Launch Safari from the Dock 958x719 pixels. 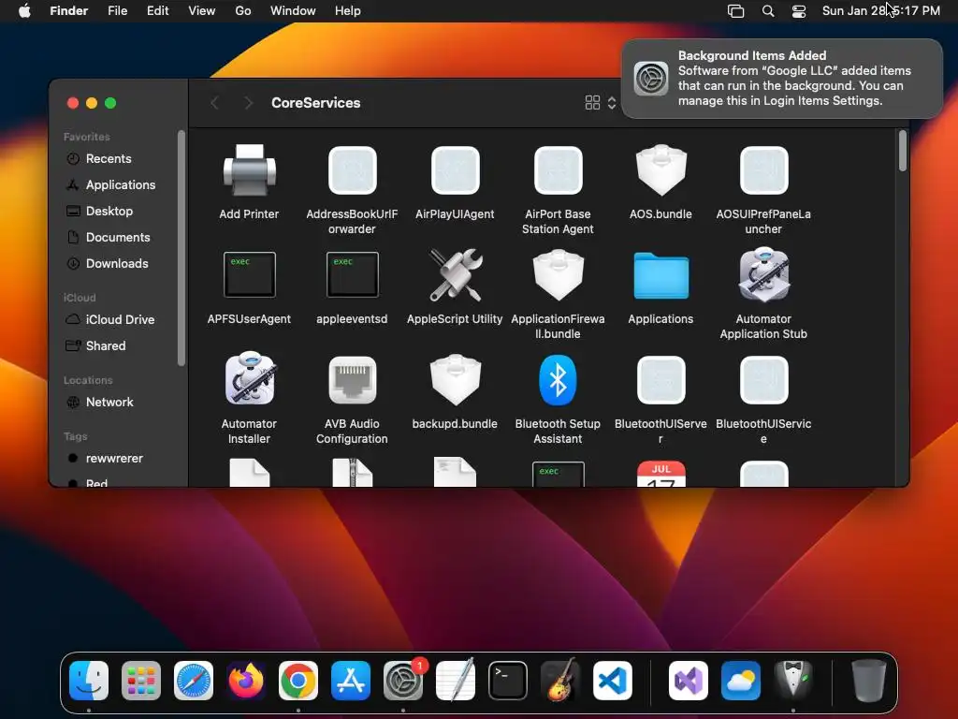[194, 681]
